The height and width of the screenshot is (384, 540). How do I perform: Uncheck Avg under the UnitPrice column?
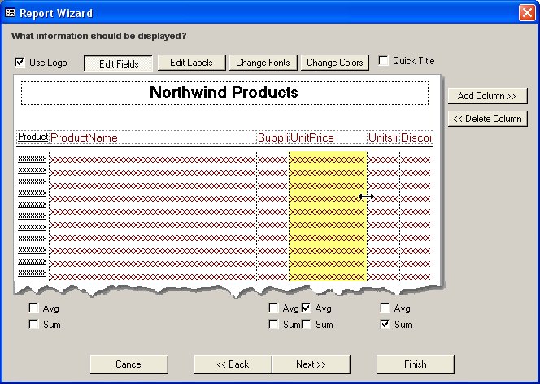point(306,308)
